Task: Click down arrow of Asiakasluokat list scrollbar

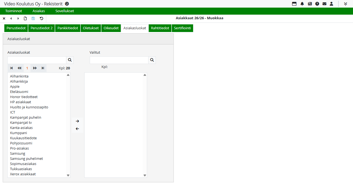Action: coord(68,175)
